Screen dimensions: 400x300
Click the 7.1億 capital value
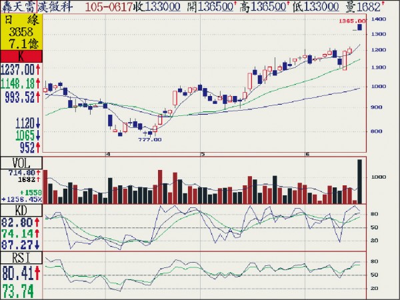coord(24,43)
